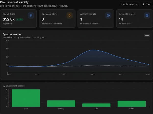Click the spend curve peak at 12:00
Screen dimensions: 153x114
pyautogui.click(x=93, y=50)
